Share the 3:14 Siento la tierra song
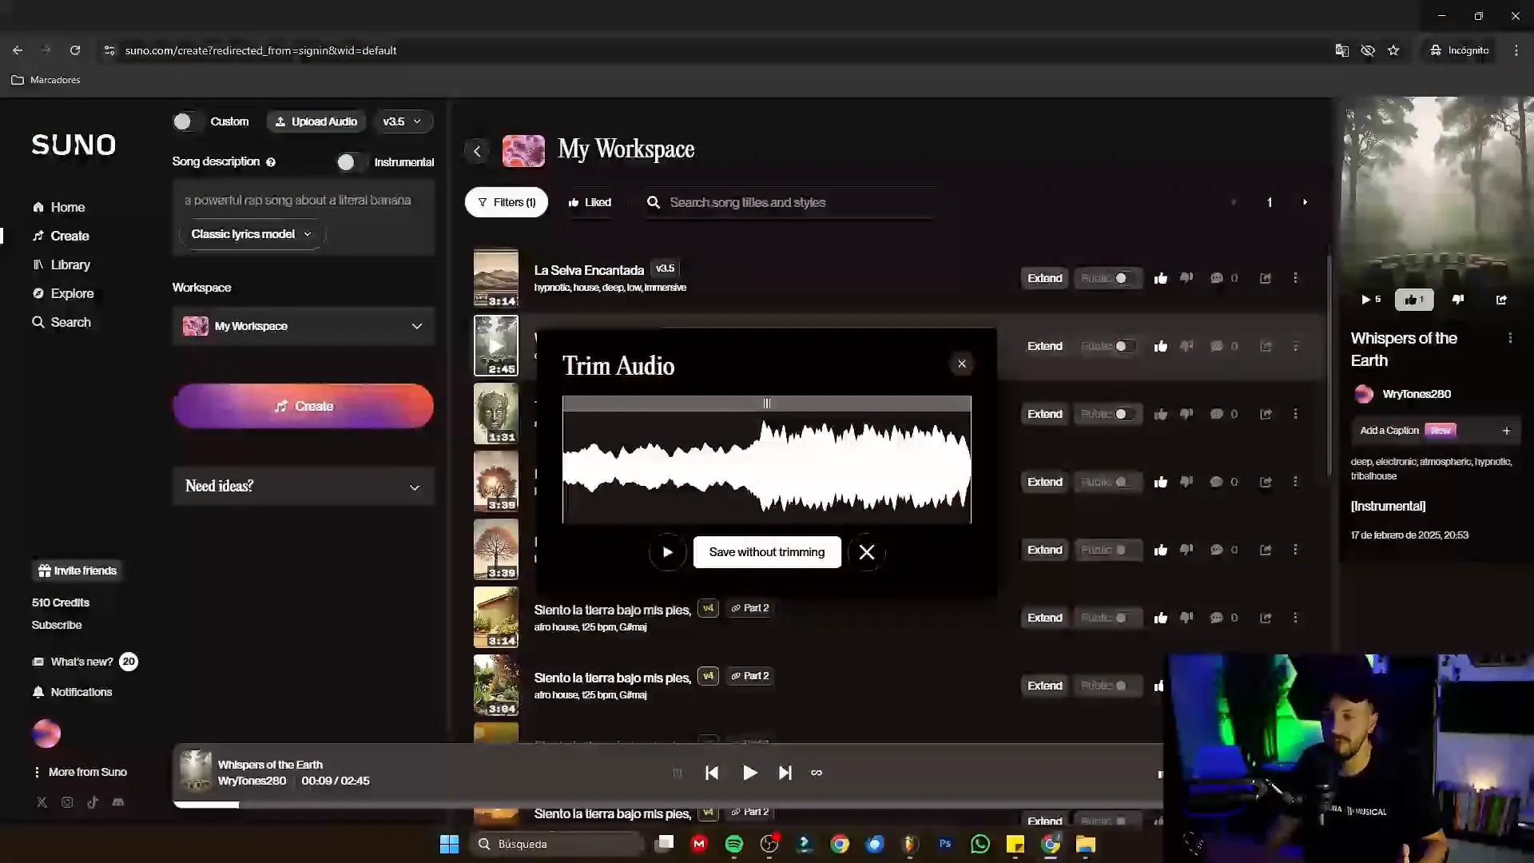1534x863 pixels. (x=1266, y=618)
